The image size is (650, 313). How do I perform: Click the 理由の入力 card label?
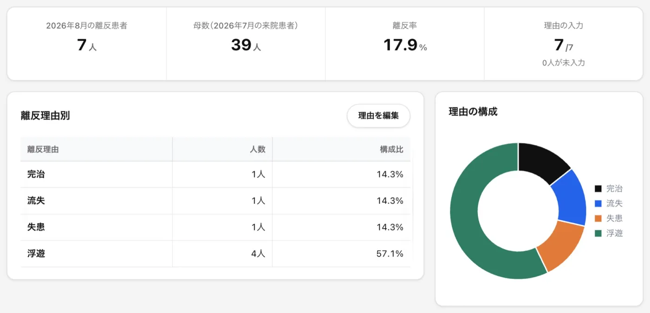(564, 26)
